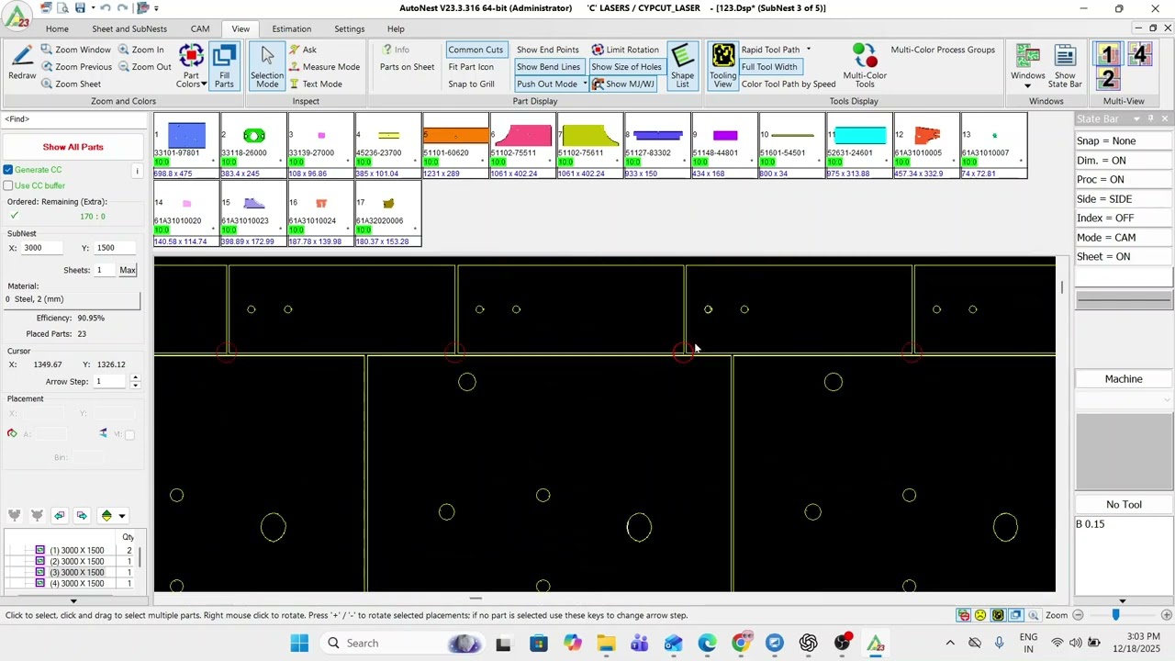
Task: Select part thumbnail 51101-60620
Action: (455, 145)
